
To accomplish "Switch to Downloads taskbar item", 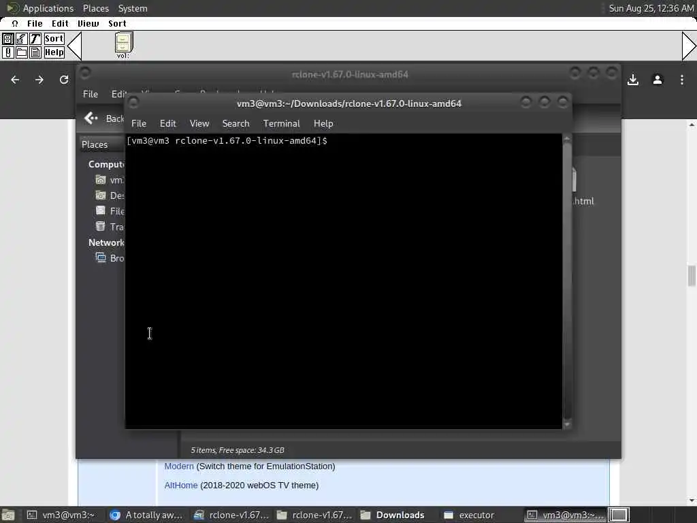I will tap(393, 515).
